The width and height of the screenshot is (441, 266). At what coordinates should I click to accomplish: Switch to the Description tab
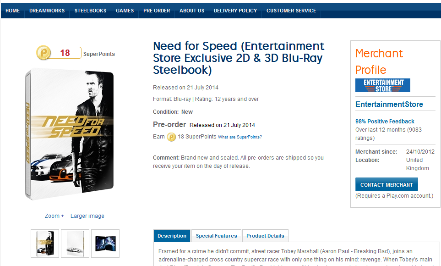pos(172,236)
